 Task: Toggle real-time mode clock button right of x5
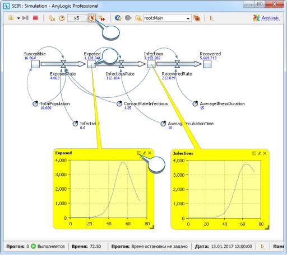click(x=91, y=18)
